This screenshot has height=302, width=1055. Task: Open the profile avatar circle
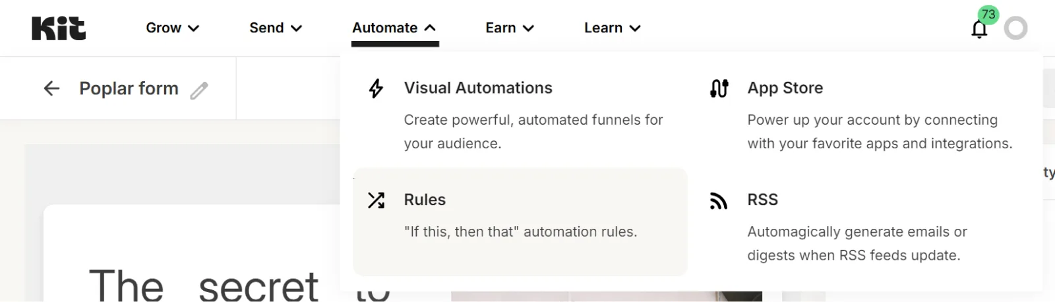[x=1015, y=28]
